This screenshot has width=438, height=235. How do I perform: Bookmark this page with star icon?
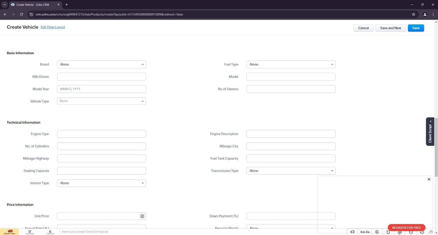click(x=413, y=14)
